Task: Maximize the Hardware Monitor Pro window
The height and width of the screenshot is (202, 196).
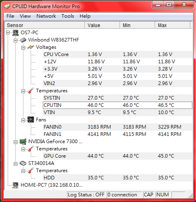Action: (x=169, y=5)
